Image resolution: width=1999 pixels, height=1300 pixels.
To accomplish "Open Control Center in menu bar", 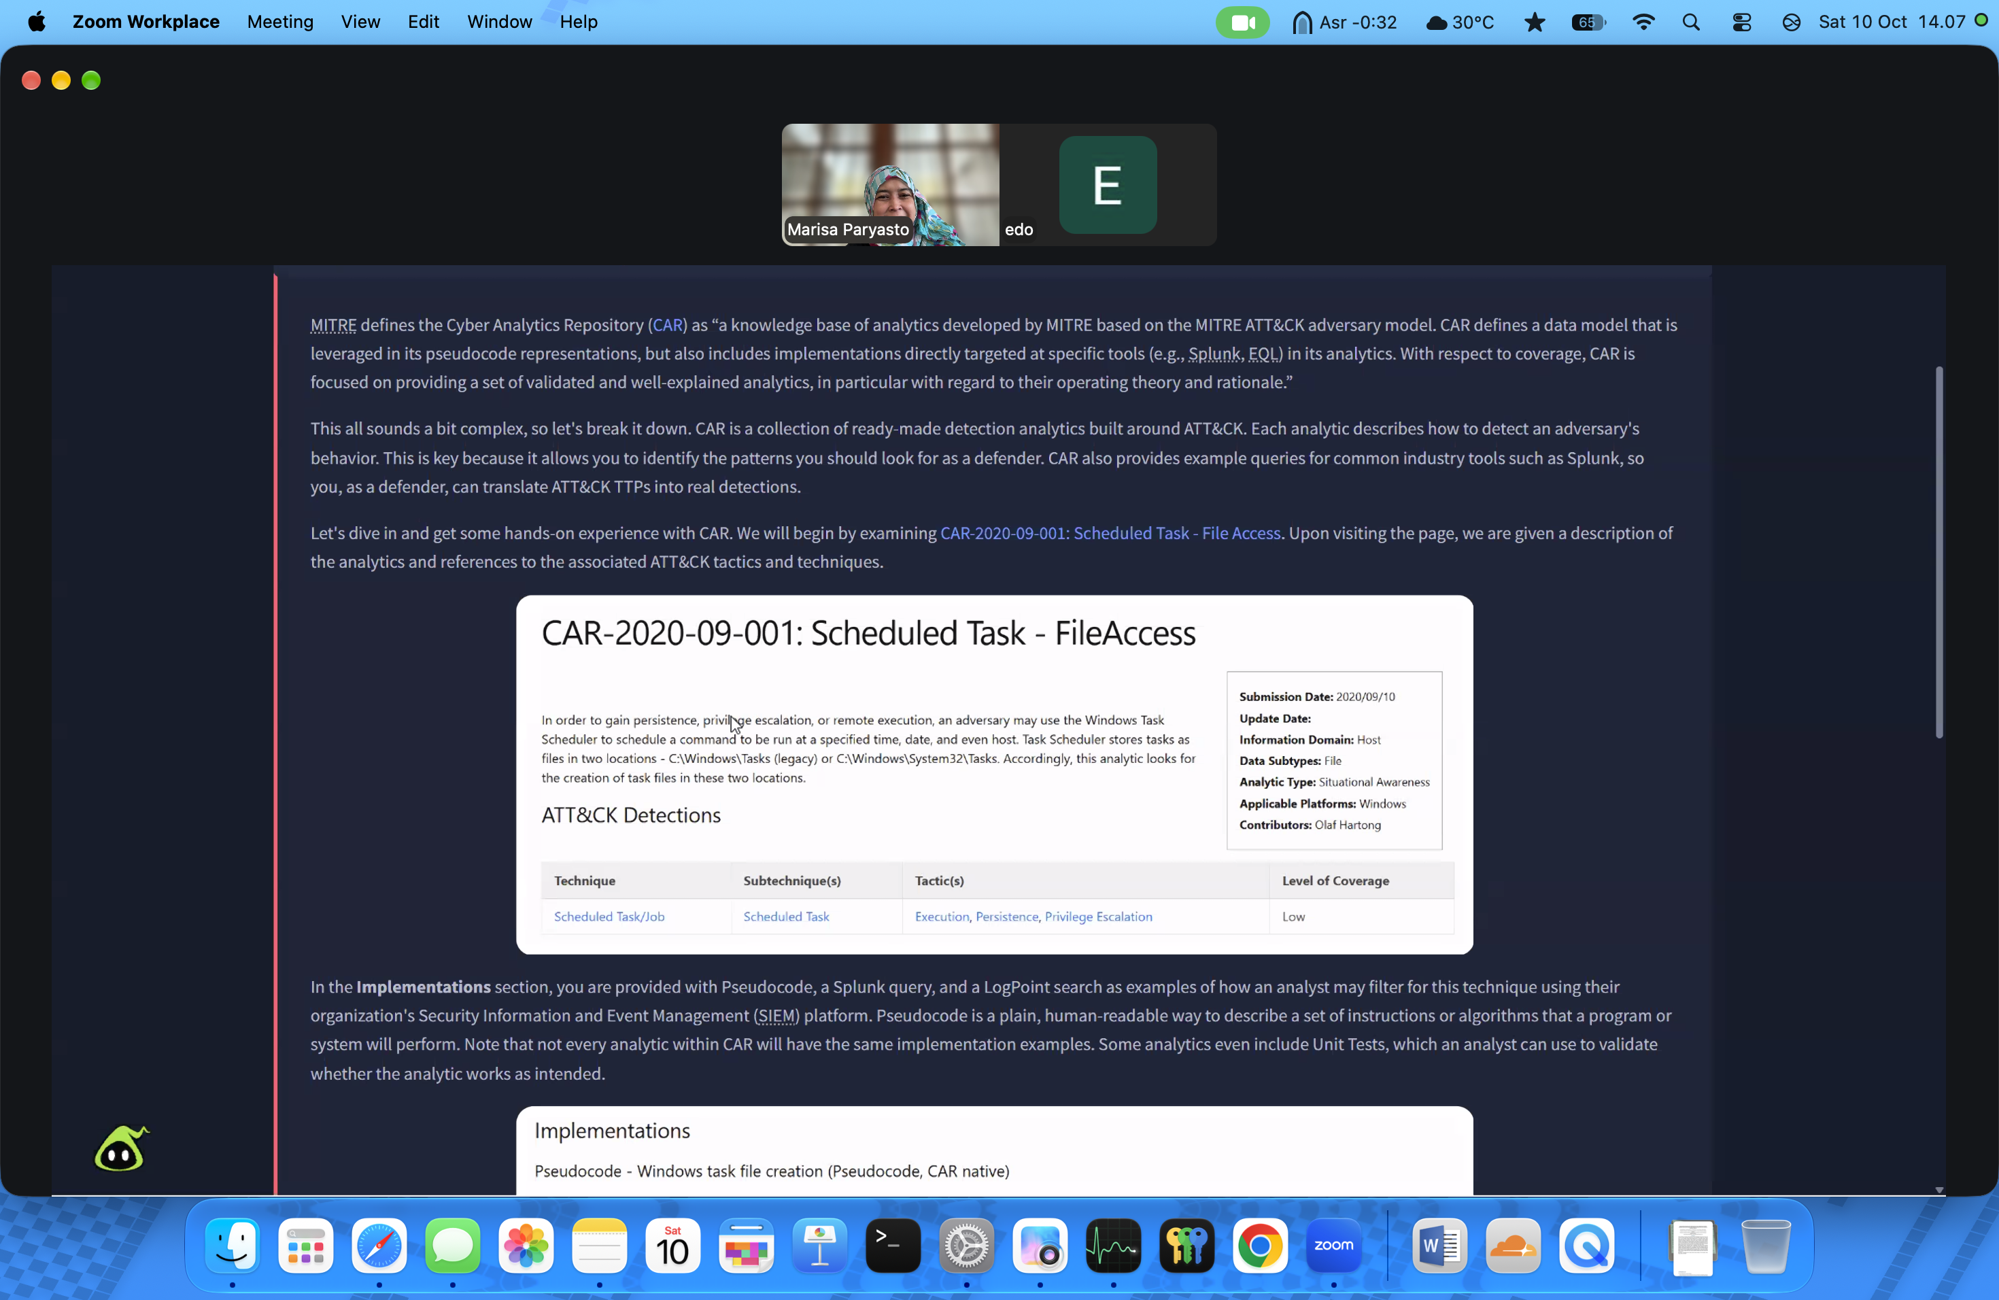I will click(1742, 22).
